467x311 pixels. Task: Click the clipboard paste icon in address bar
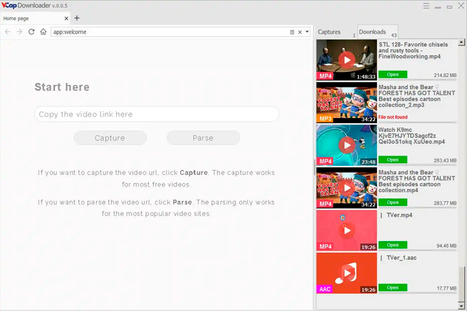click(292, 32)
